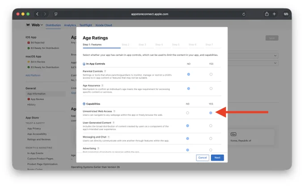The height and width of the screenshot is (186, 304).
Task: Click the 15+ age rating badge for Korea
Action: pyautogui.click(x=233, y=134)
